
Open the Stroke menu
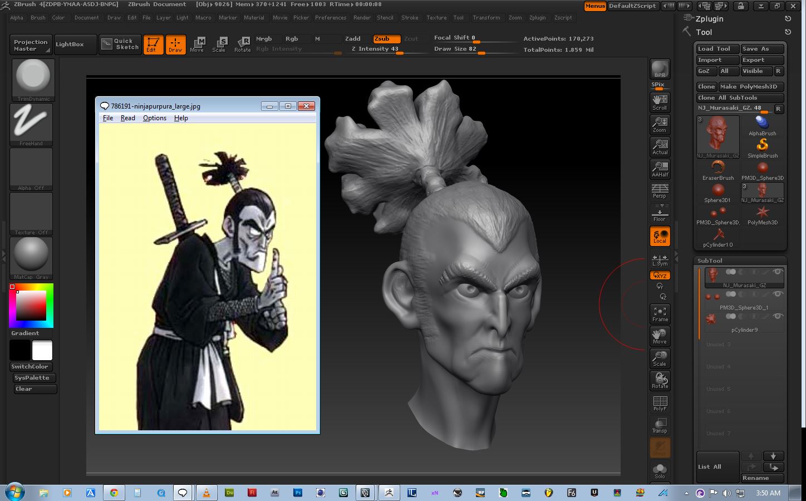point(410,18)
